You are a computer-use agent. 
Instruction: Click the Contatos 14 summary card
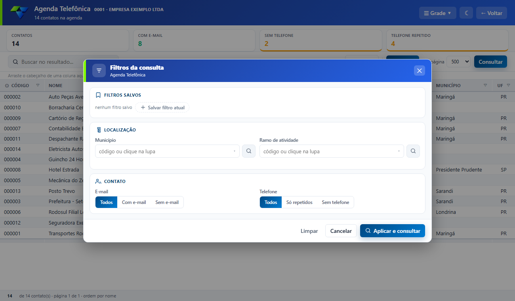coord(68,40)
